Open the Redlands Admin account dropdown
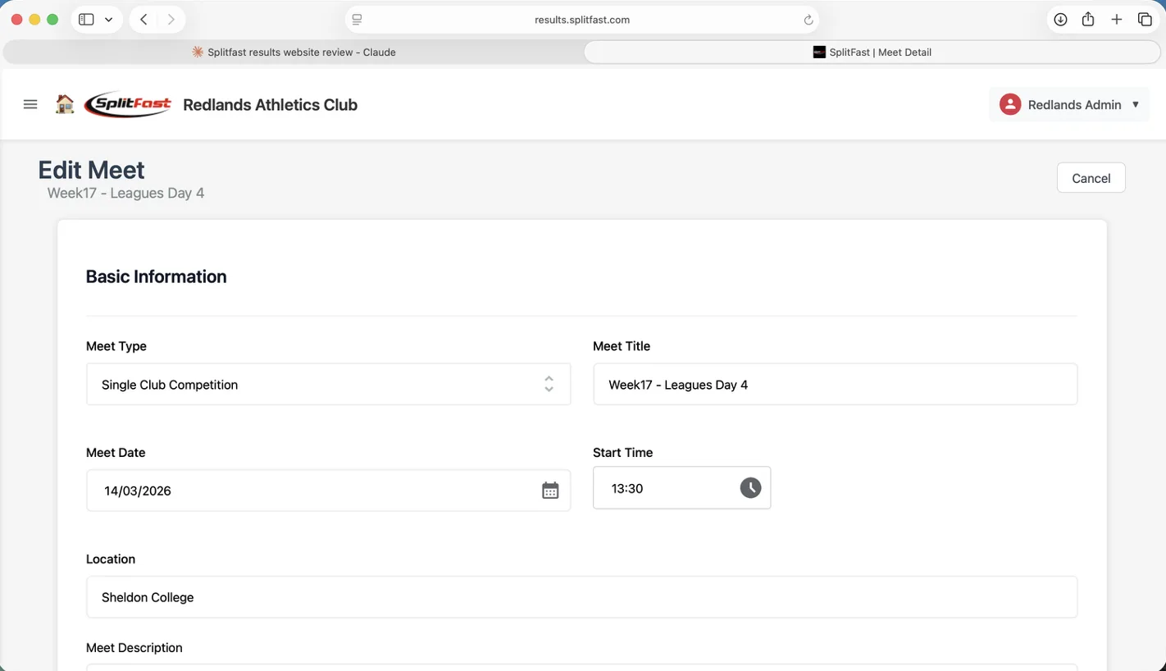 tap(1069, 104)
